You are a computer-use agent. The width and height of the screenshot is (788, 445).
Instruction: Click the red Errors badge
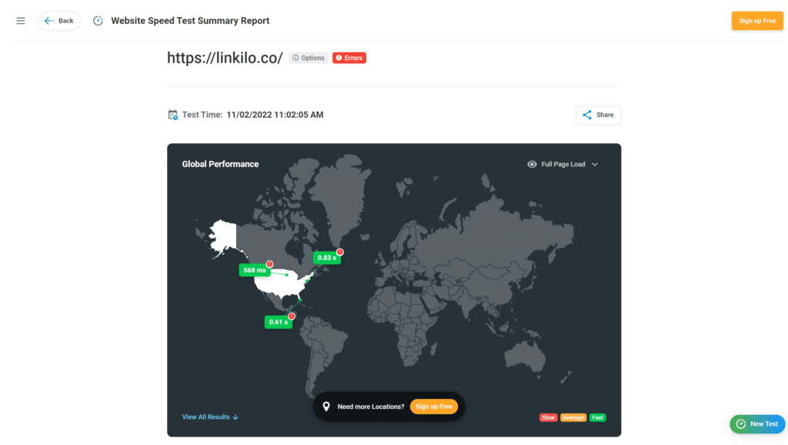tap(349, 58)
